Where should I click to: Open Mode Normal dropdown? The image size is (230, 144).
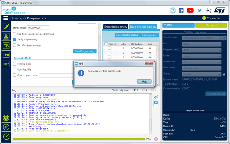(x=202, y=56)
